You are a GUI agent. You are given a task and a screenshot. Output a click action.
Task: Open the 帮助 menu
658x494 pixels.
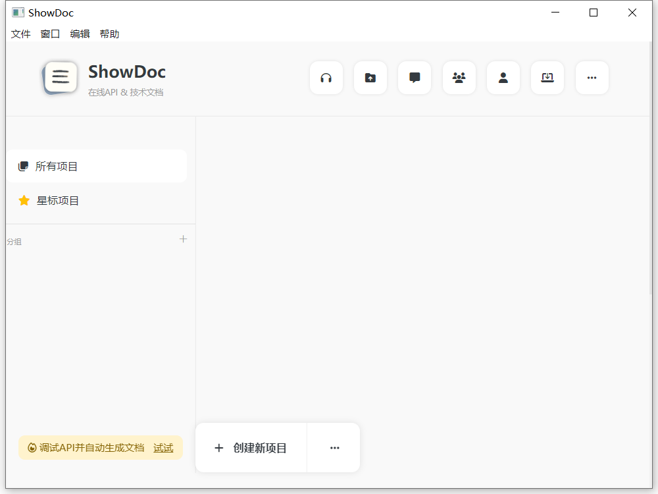(x=109, y=34)
